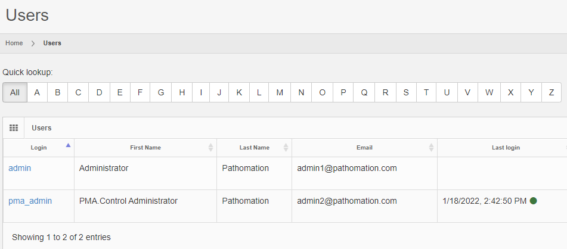Click the breadcrumb chevron separator
Screen dimensions: 567x249
33,43
